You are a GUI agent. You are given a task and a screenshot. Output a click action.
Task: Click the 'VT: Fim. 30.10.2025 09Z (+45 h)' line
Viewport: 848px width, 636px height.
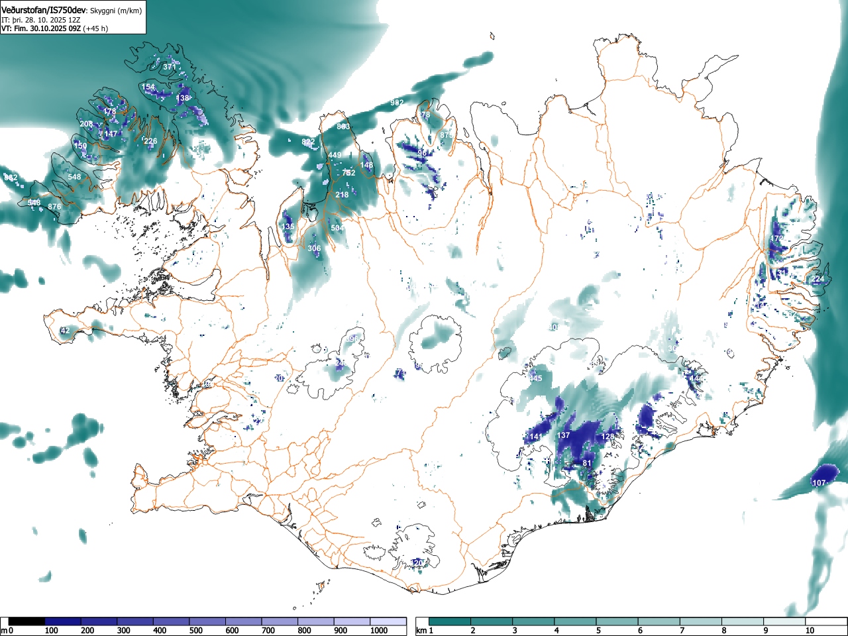[54, 28]
